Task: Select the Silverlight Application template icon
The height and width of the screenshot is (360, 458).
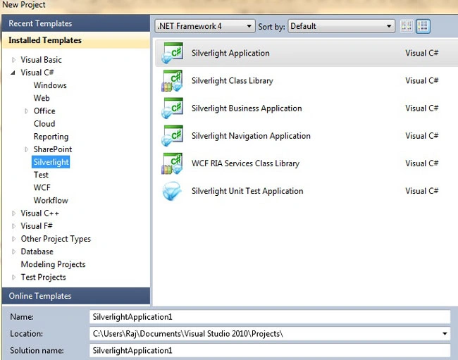Action: point(173,53)
